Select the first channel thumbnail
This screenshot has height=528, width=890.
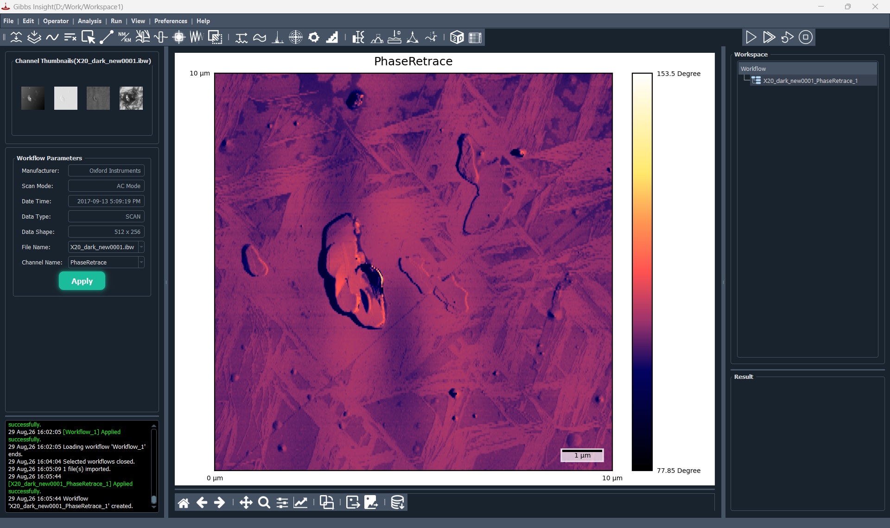[x=33, y=98]
